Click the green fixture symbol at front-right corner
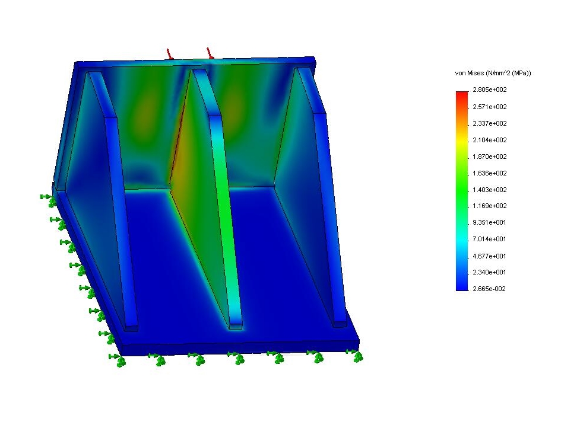580x428 pixels. (355, 356)
